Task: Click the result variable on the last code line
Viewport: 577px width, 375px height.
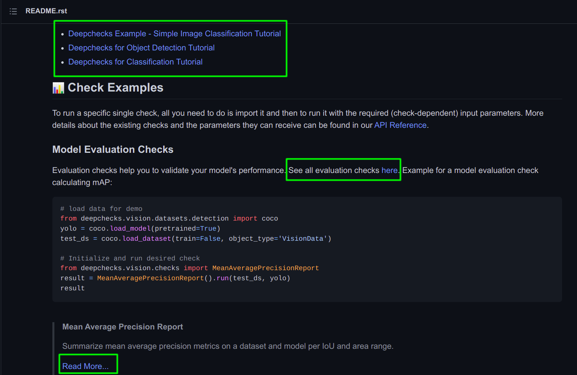Action: 73,288
